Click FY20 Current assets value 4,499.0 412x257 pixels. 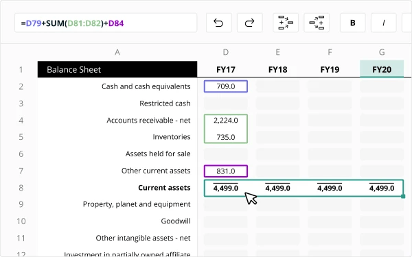click(382, 188)
